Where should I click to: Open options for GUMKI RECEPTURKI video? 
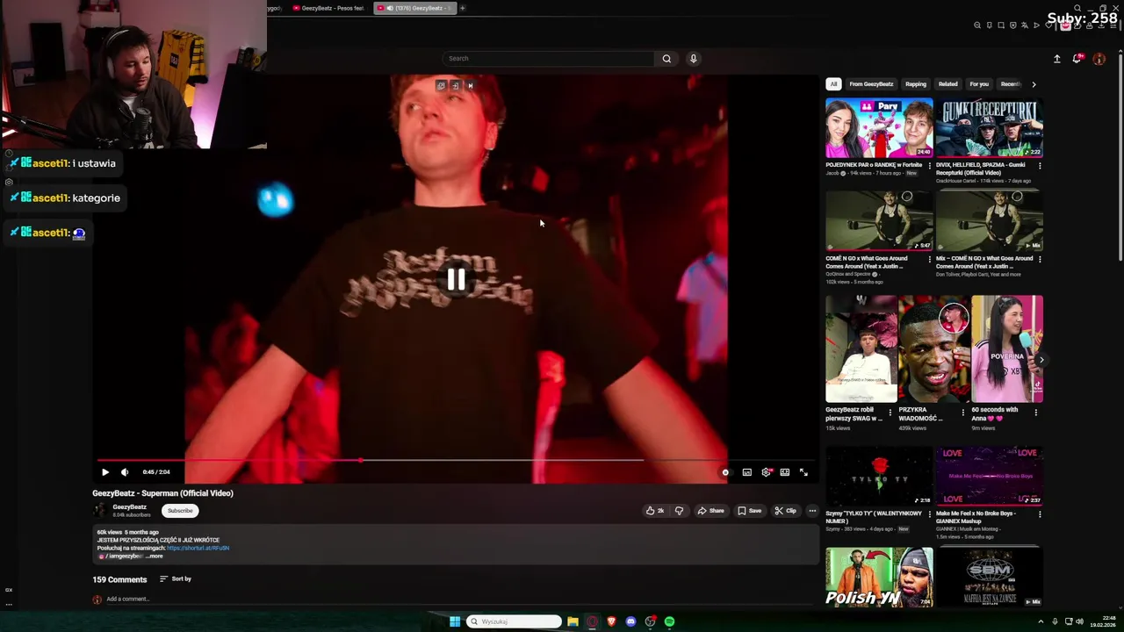point(1040,165)
